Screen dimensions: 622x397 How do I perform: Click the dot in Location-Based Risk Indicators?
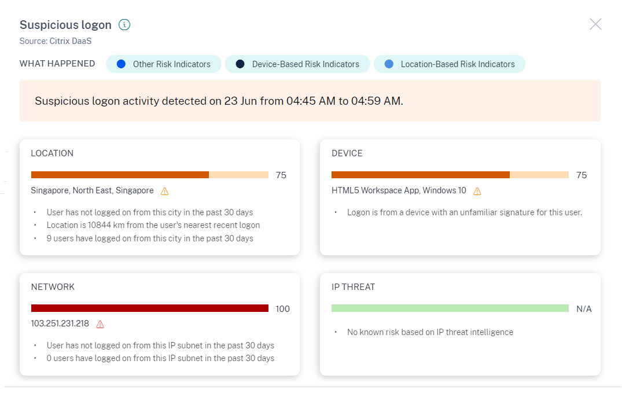[389, 64]
